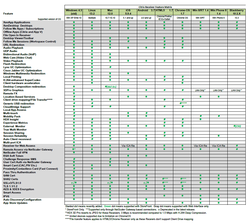Click LAN Only cell under Win 8/RT
Image resolution: width=249 pixels, height=223 pixels.
(x=200, y=90)
